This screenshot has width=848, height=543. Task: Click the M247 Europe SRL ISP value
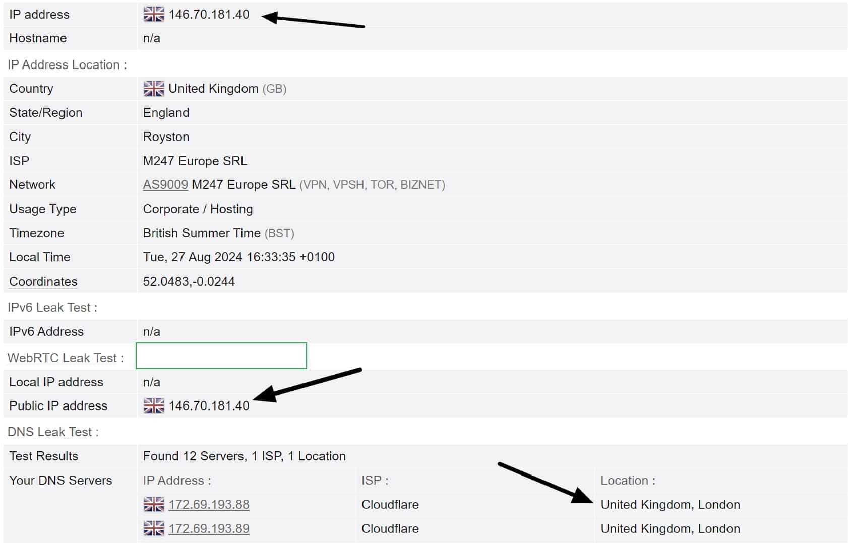(x=195, y=161)
